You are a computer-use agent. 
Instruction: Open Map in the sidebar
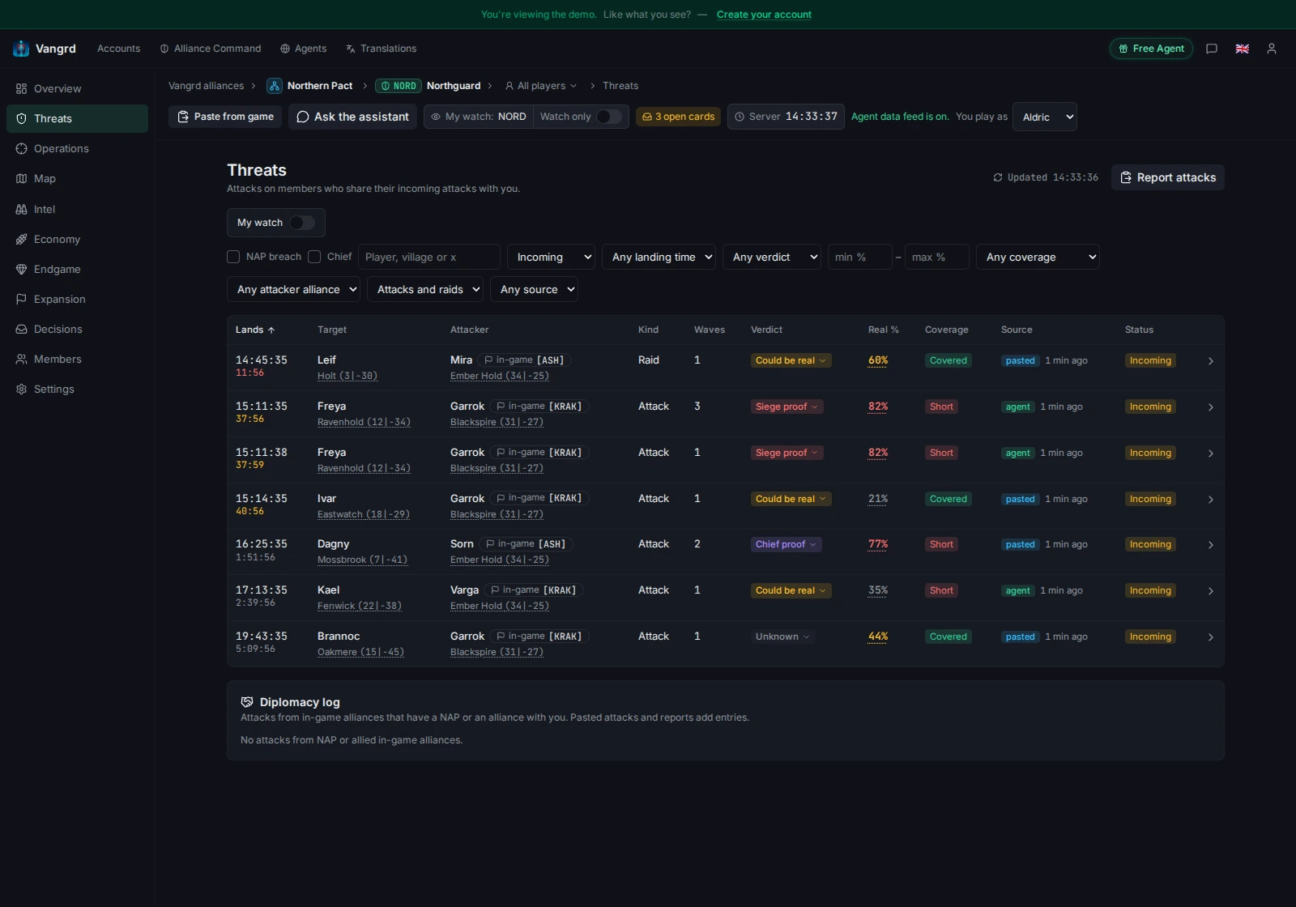pyautogui.click(x=77, y=178)
